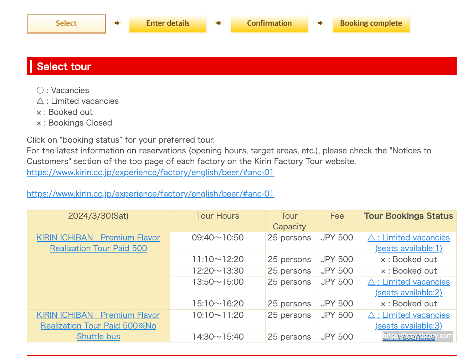Click the 11:10～12:20 time cell
Image resolution: width=467 pixels, height=356 pixels.
[218, 259]
